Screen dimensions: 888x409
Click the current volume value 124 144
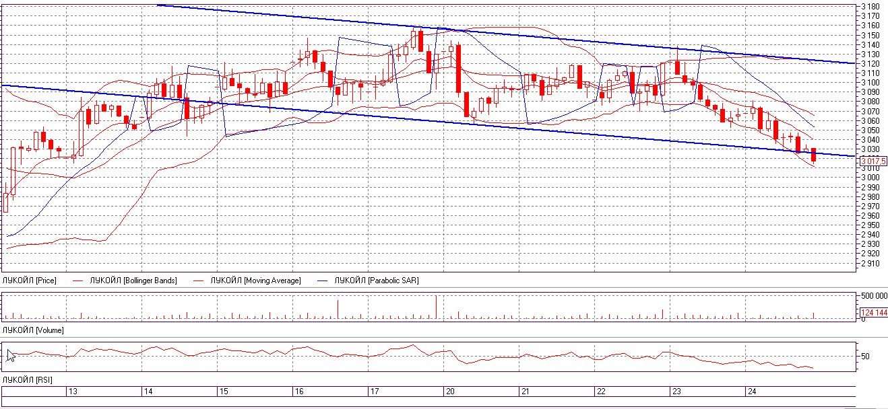[x=874, y=313]
